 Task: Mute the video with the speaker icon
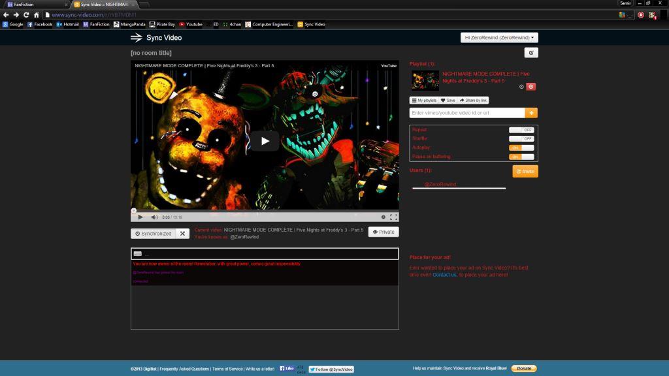pyautogui.click(x=154, y=217)
